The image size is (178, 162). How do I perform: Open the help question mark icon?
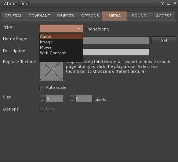162,3
